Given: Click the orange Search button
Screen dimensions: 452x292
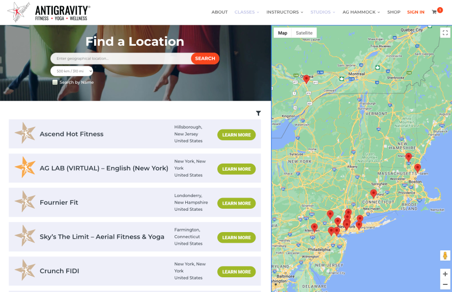Looking at the screenshot, I should click(x=205, y=58).
